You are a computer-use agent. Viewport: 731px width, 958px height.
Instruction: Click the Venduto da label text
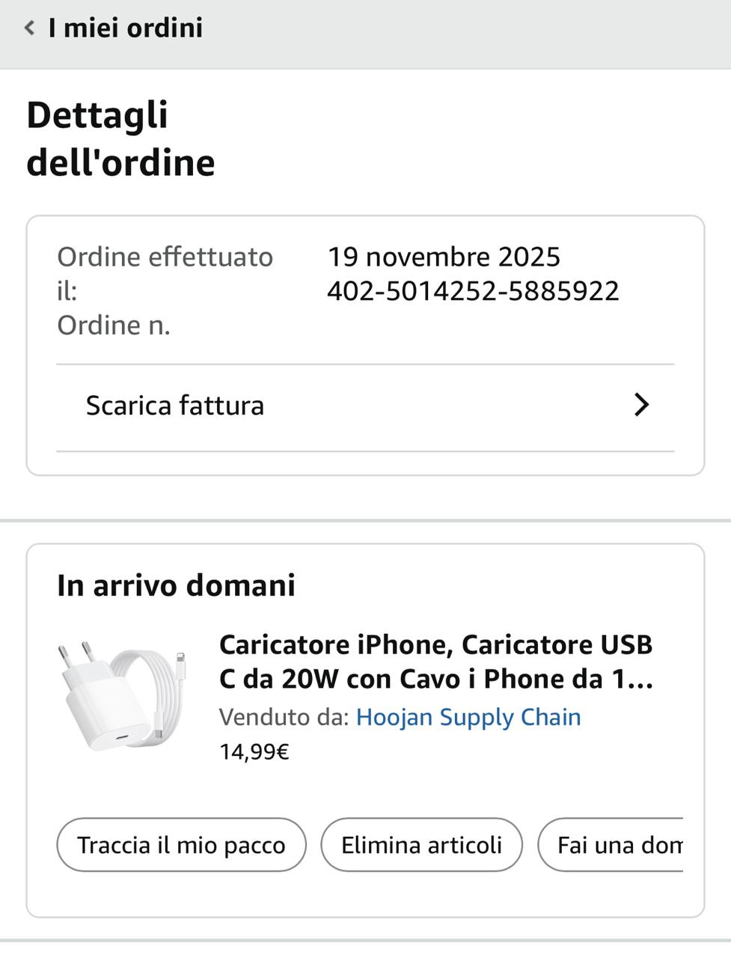(x=284, y=717)
